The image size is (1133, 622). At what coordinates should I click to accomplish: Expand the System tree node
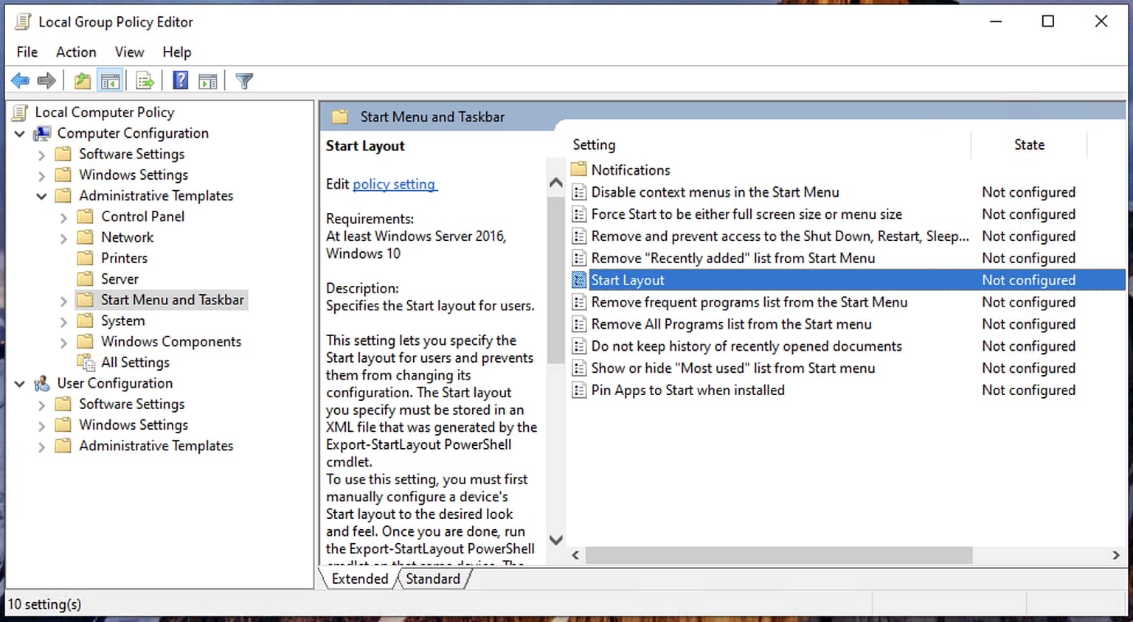(x=65, y=321)
